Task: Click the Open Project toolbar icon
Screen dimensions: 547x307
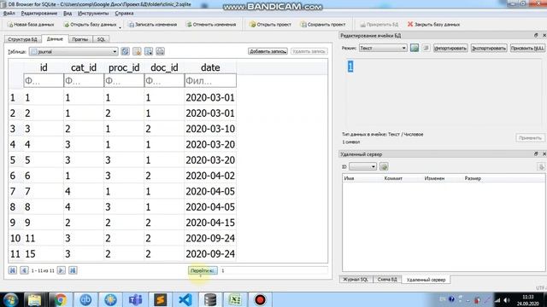Action: tap(253, 25)
